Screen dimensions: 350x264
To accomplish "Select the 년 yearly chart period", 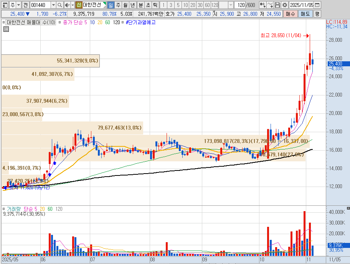I will coord(132,5).
